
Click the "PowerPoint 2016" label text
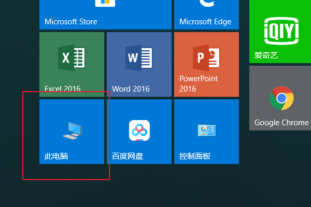[199, 84]
